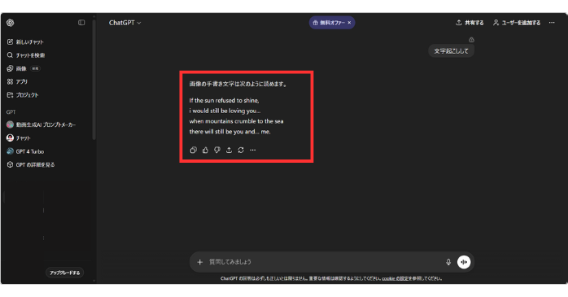
Task: Click ユーザーを追加する to add a user
Action: pyautogui.click(x=517, y=23)
